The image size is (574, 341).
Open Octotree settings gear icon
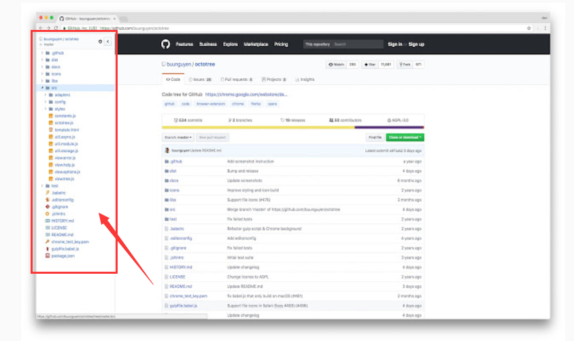pyautogui.click(x=100, y=41)
